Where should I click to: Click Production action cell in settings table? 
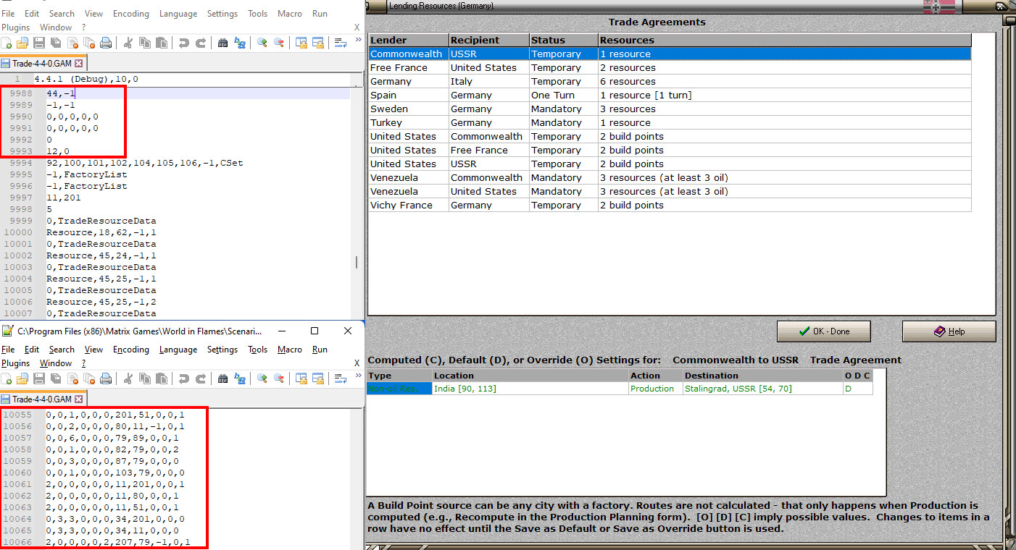click(655, 389)
